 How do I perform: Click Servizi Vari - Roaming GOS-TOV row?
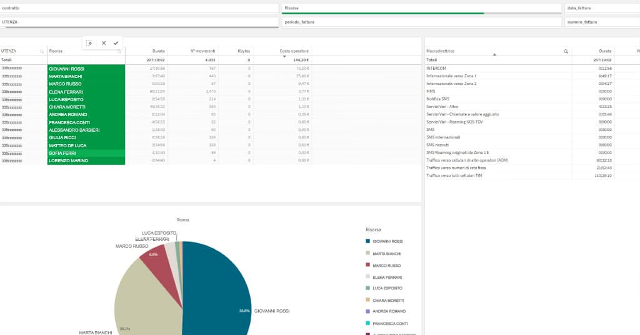click(532, 122)
